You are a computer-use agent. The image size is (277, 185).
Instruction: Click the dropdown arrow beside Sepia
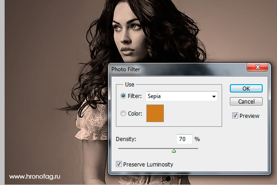pos(214,97)
